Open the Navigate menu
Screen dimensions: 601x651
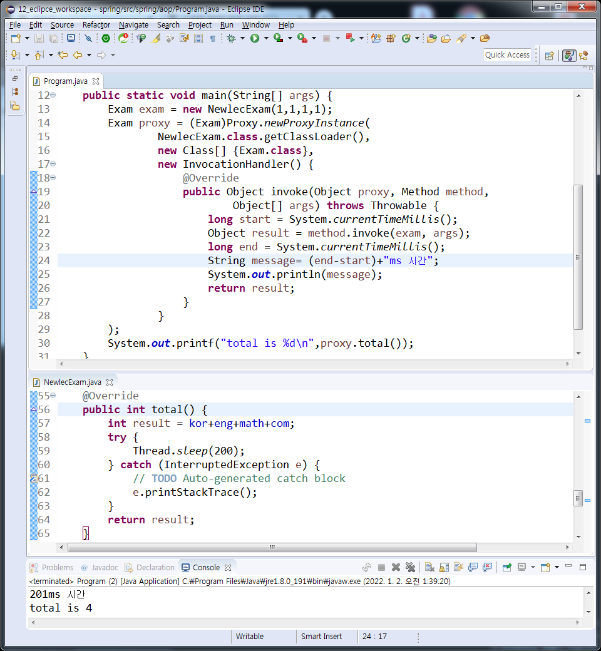pyautogui.click(x=133, y=25)
